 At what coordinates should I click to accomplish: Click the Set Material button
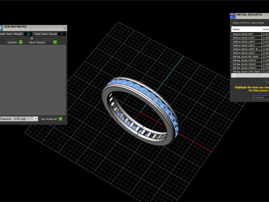pos(49,119)
